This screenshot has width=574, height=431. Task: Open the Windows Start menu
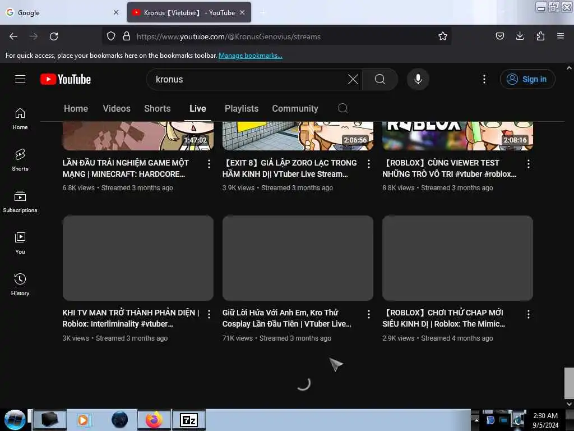point(15,420)
